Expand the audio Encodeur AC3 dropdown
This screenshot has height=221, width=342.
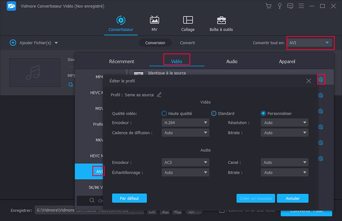click(186, 162)
